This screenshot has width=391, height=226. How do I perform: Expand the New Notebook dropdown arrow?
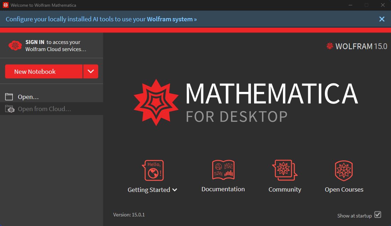(91, 71)
